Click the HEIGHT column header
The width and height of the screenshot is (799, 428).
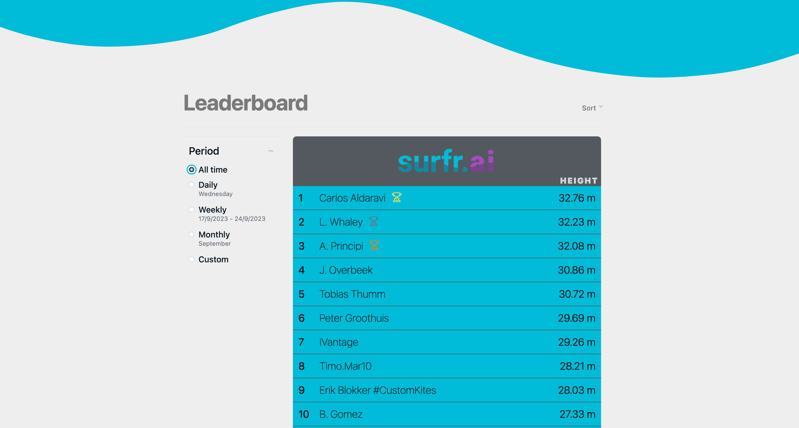578,181
